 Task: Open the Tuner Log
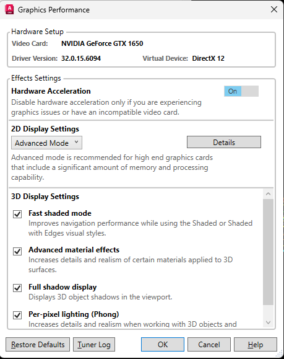click(94, 344)
